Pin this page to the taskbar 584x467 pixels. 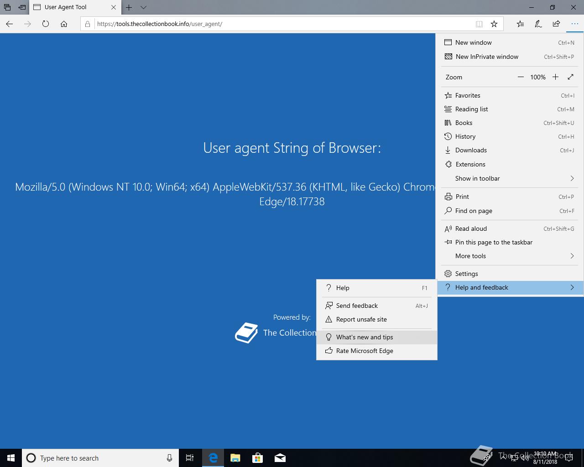click(x=510, y=242)
